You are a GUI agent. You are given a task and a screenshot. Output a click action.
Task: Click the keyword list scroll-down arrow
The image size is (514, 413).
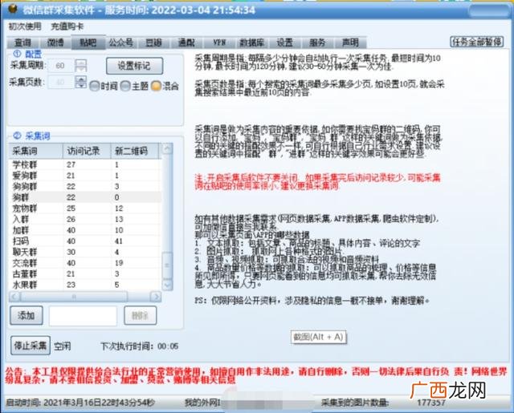[x=167, y=285]
